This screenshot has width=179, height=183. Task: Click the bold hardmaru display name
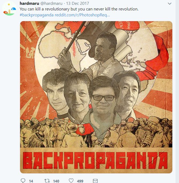pyautogui.click(x=29, y=3)
